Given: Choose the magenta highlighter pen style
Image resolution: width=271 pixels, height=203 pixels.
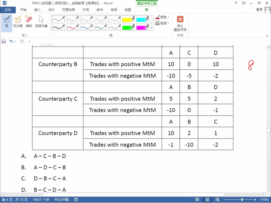Looking at the screenshot, I should click(x=142, y=27).
